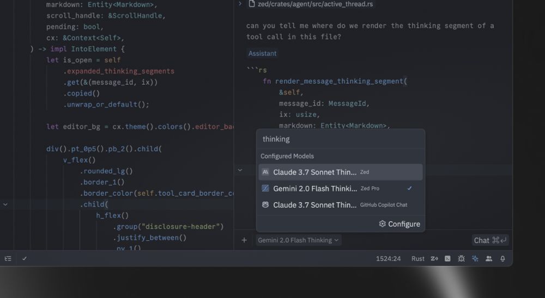Collapse the chevron beside the model list
The width and height of the screenshot is (545, 298).
click(x=240, y=170)
